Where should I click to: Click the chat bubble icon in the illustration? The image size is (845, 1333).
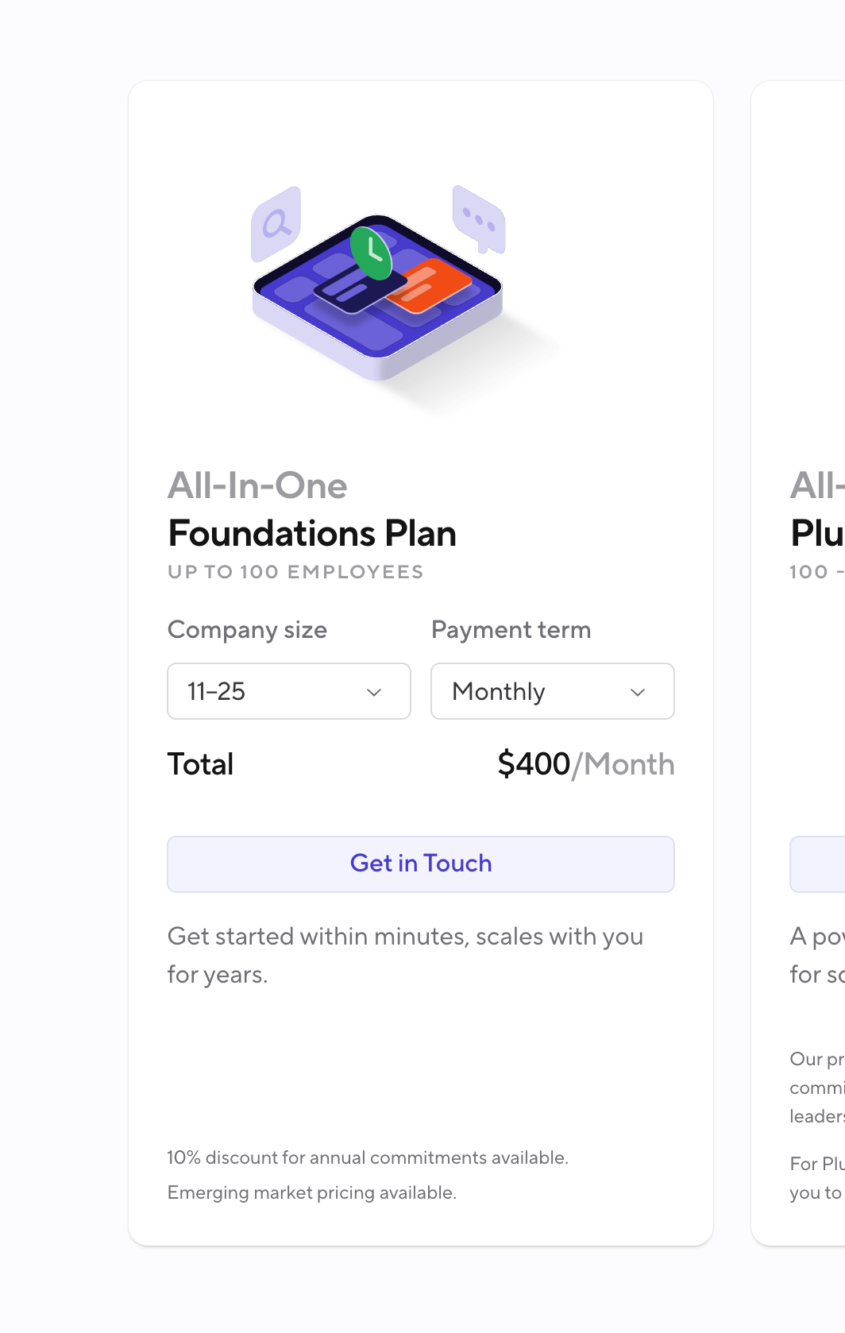[479, 218]
